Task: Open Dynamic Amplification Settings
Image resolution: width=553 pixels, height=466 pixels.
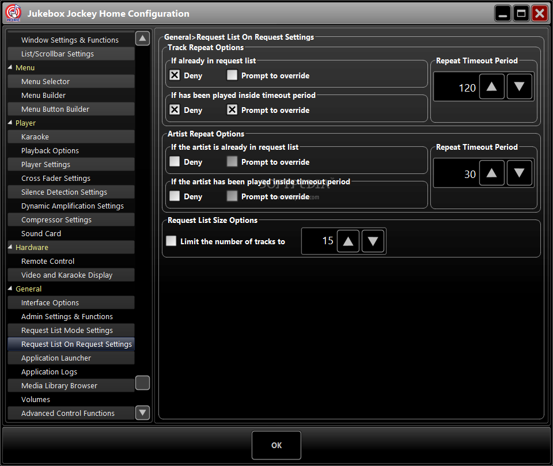Action: 71,206
